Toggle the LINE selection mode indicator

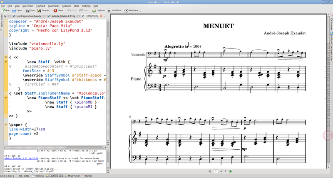27,176
